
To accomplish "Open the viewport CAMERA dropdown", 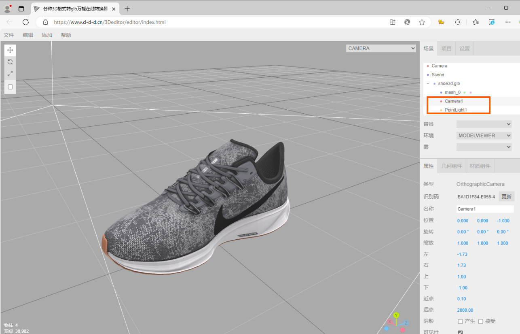I will click(x=381, y=48).
